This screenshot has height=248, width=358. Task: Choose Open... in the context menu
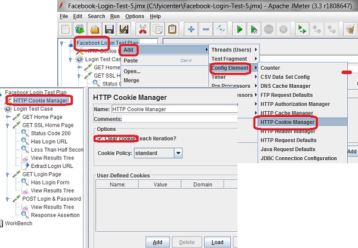165,71
